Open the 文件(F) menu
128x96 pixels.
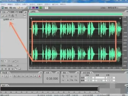3,4
